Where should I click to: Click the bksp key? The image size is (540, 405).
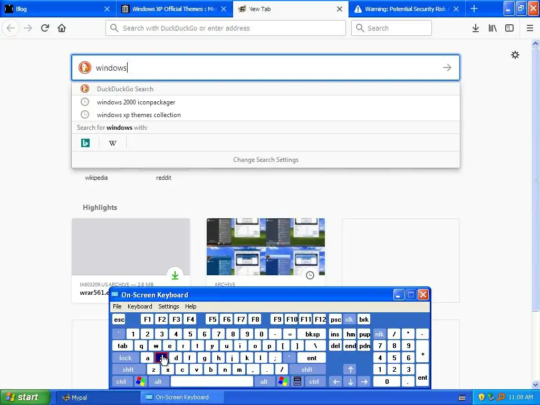[x=312, y=334]
